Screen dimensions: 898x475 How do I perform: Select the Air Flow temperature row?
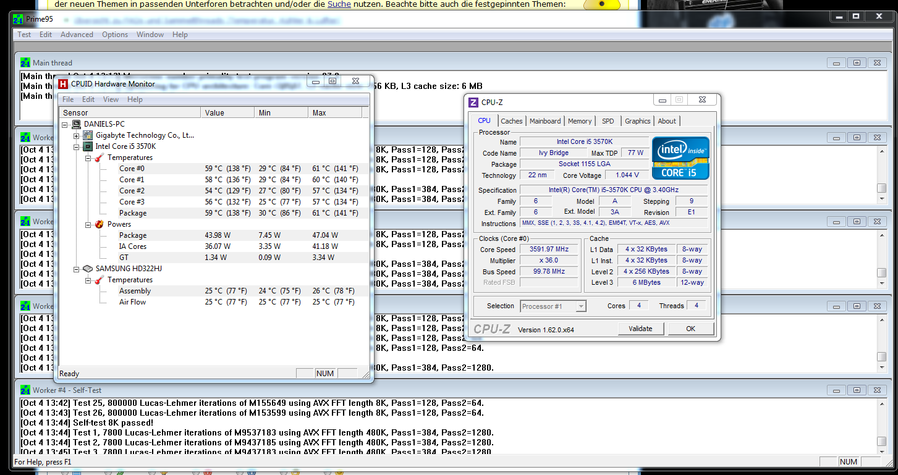214,302
